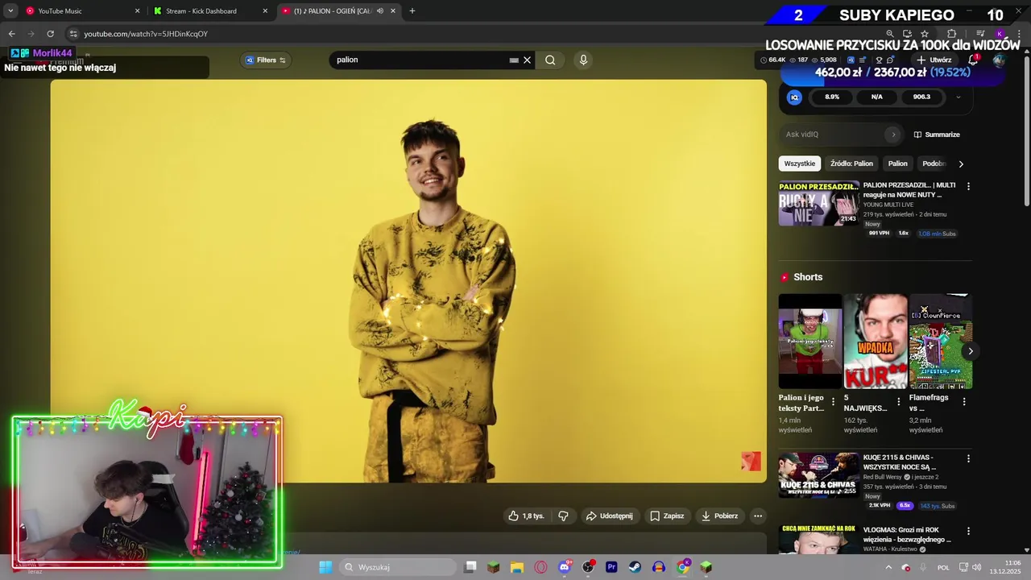
Task: Like the video with thumbs-up
Action: 526,516
